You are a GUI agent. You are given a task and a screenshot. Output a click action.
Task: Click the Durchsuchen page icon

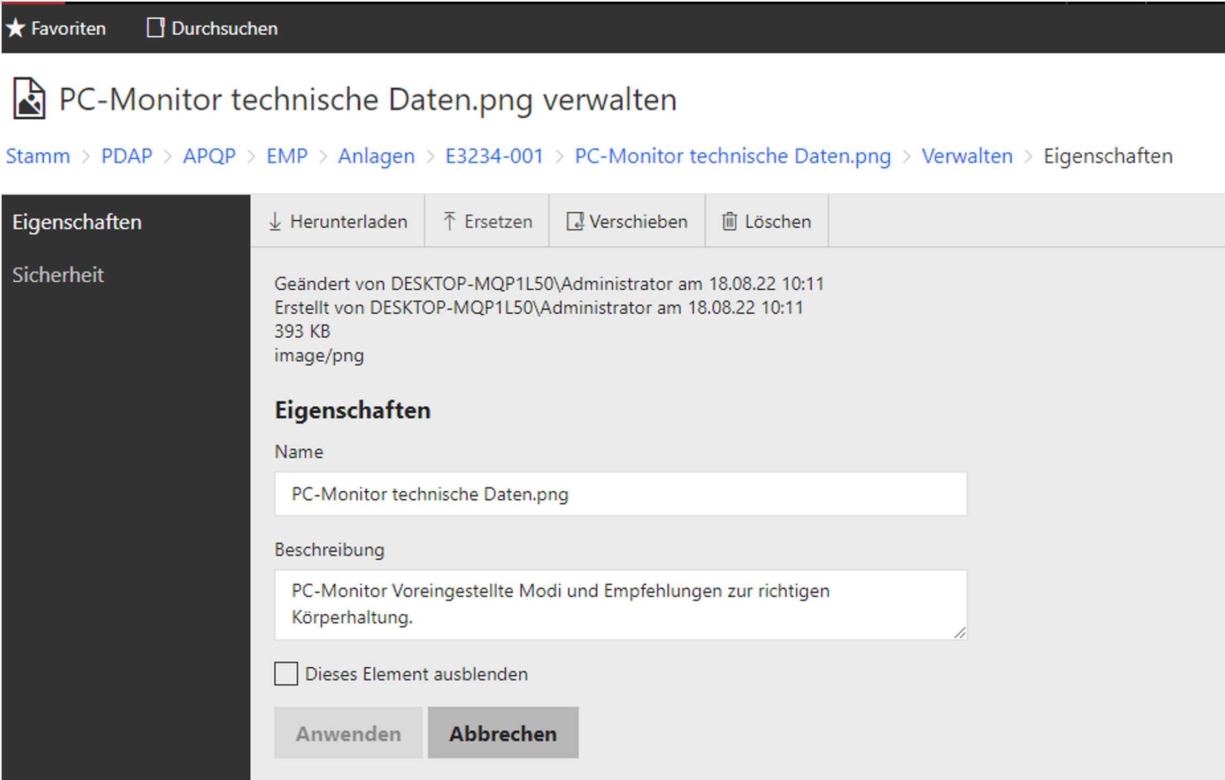[x=155, y=28]
